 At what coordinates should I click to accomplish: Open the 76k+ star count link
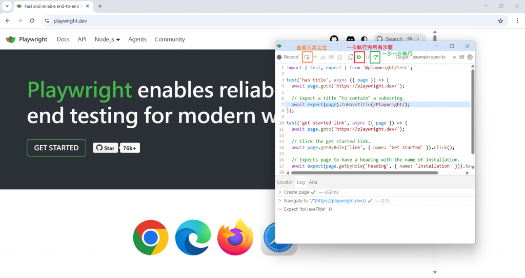pyautogui.click(x=130, y=148)
